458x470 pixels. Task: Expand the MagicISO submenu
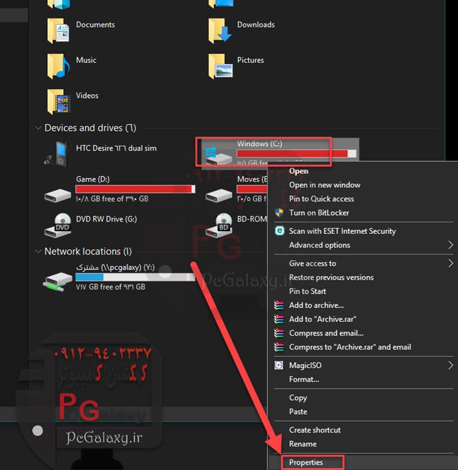(x=450, y=365)
